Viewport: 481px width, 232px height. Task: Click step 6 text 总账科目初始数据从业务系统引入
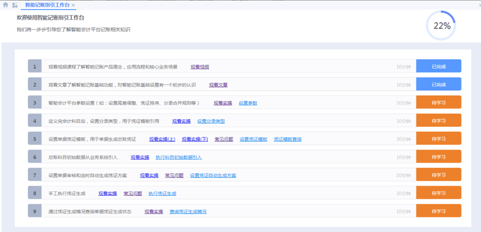83,157
